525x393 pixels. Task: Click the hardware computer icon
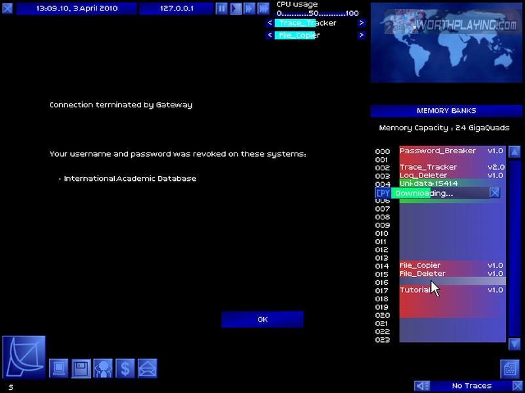(60, 368)
